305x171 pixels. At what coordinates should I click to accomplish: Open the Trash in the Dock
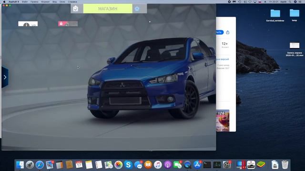pyautogui.click(x=285, y=165)
